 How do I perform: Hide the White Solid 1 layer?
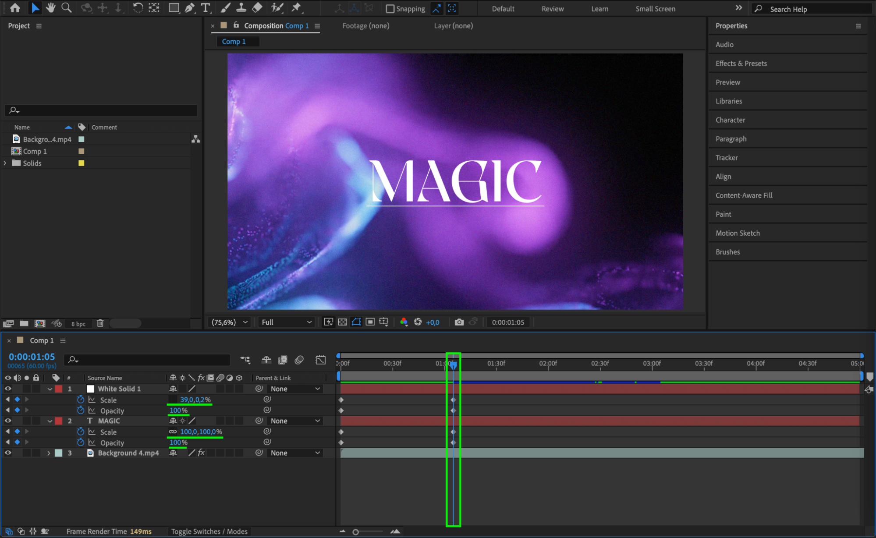(8, 389)
